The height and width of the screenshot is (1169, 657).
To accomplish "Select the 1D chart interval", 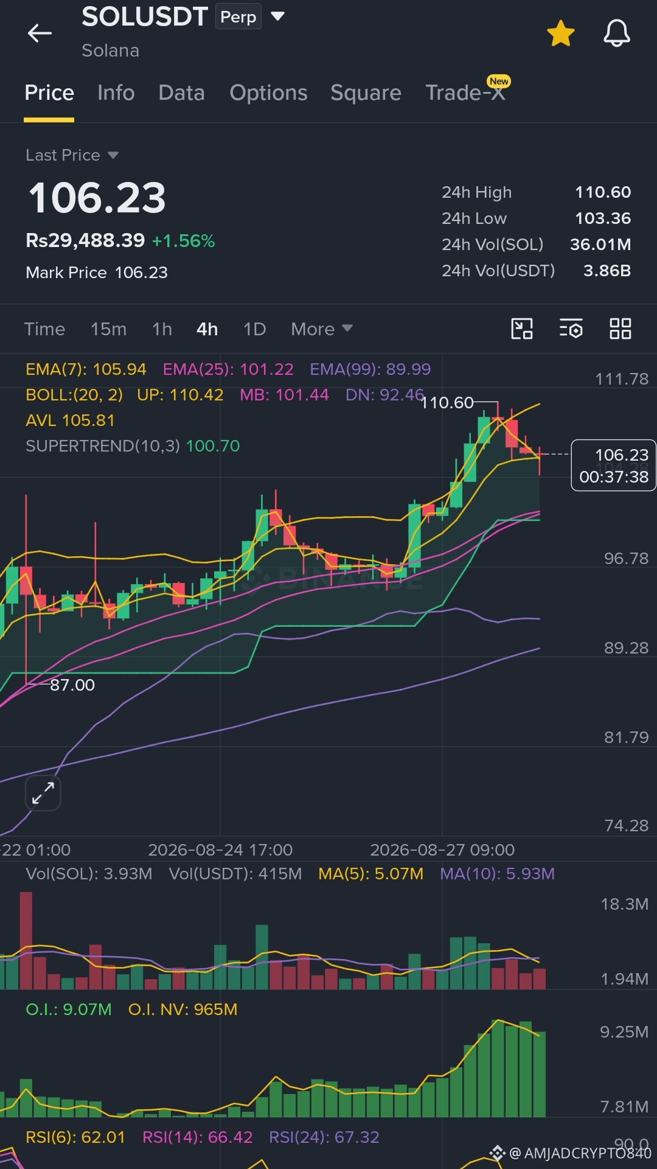I will pos(254,329).
